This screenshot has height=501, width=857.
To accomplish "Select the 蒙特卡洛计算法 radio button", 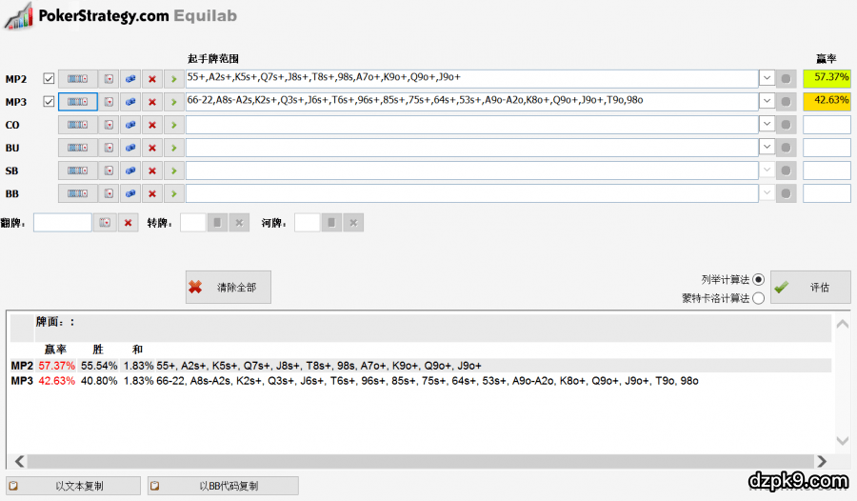I will tap(758, 298).
